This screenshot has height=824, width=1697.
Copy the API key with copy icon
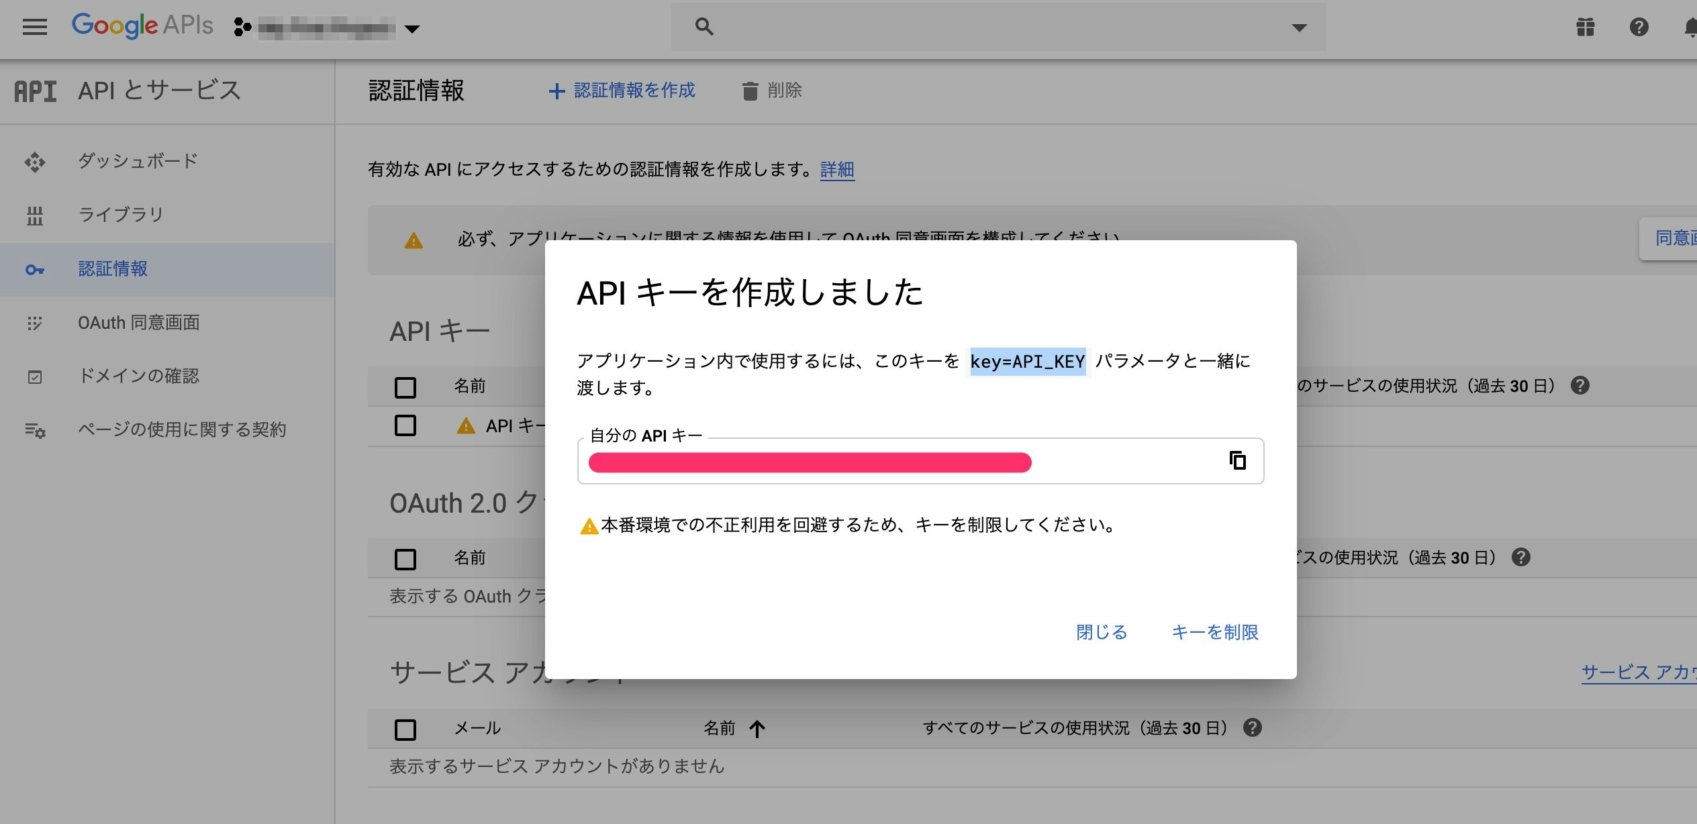coord(1238,460)
